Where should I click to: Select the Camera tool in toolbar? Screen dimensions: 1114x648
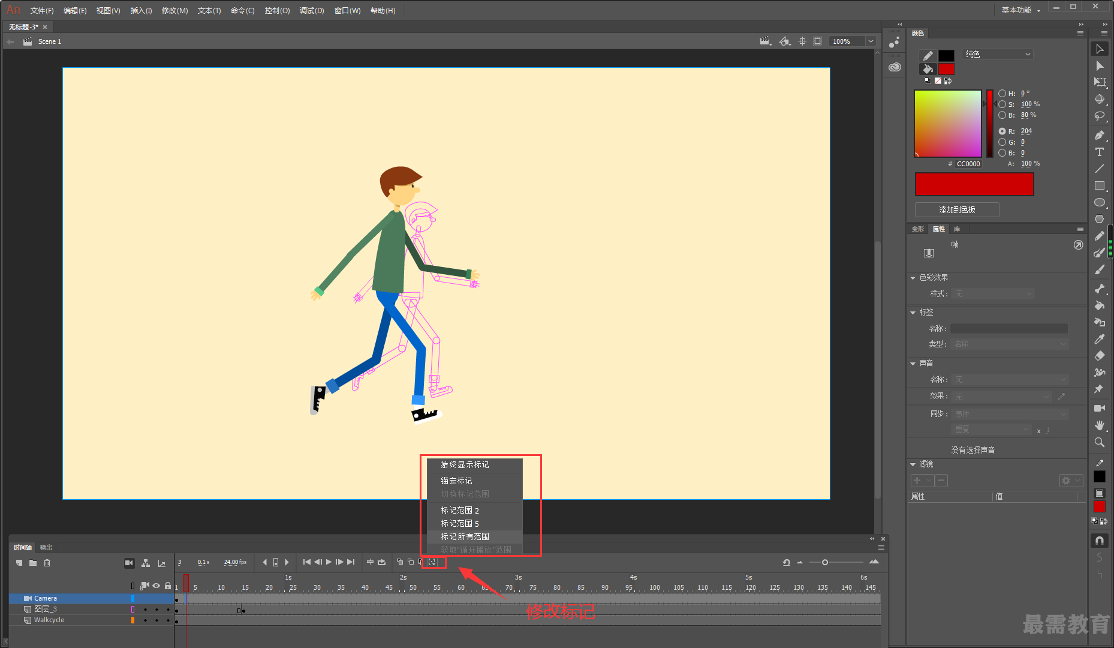(x=1099, y=408)
